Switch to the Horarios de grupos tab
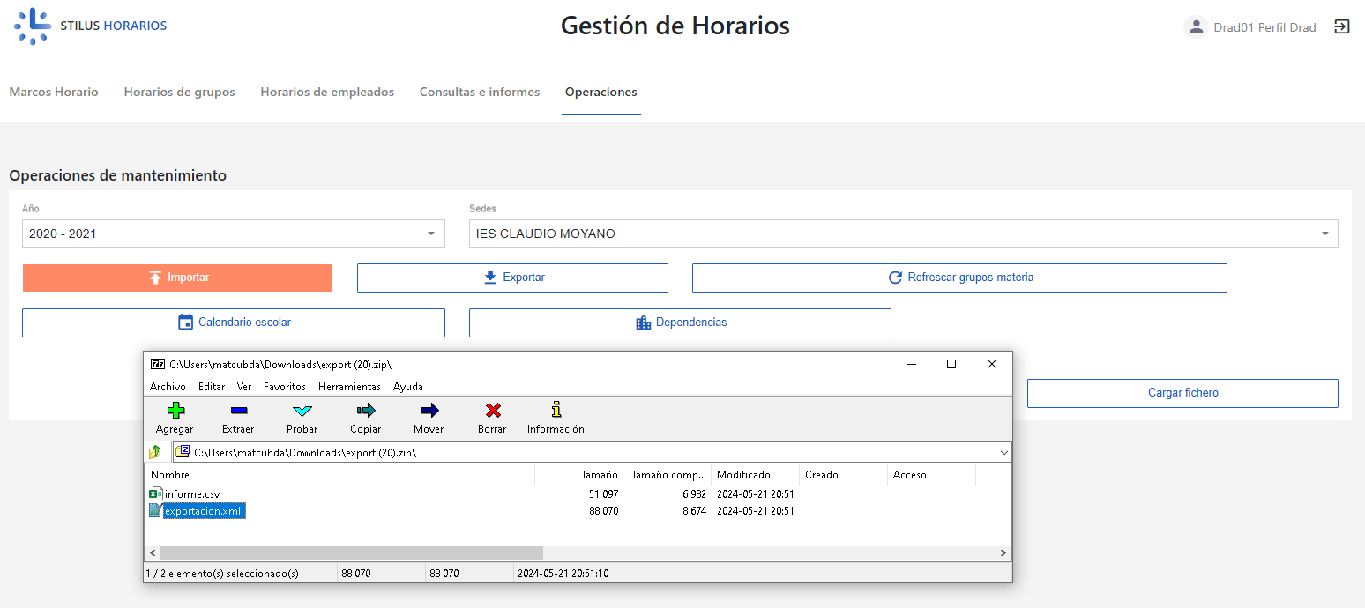Screen dimensions: 1365x608 point(179,92)
